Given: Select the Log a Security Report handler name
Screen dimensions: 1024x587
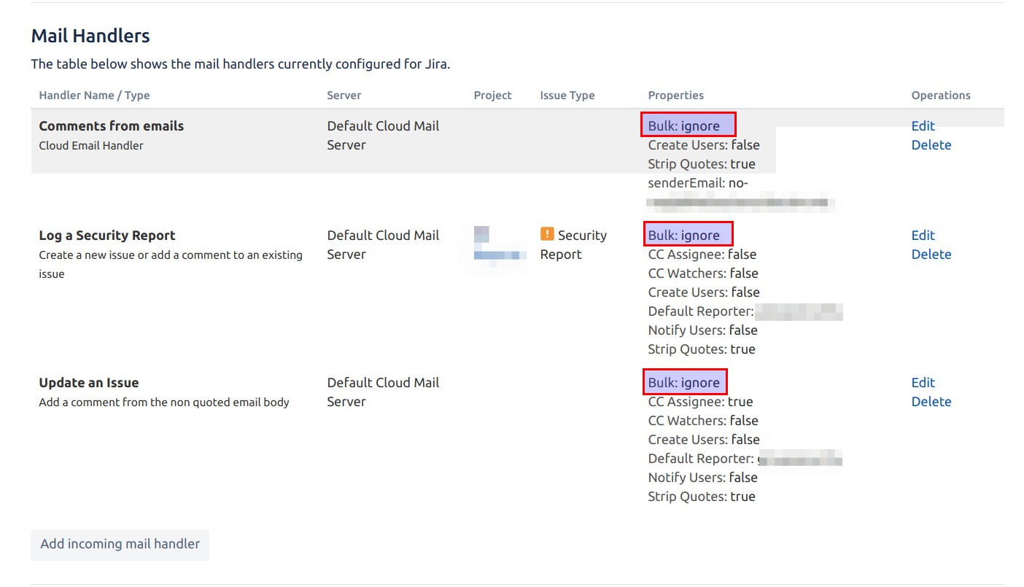Looking at the screenshot, I should [107, 236].
